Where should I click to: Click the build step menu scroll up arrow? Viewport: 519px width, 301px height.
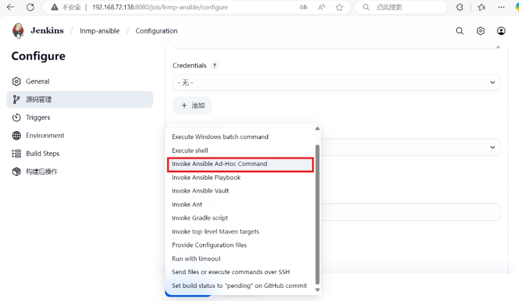pos(317,129)
